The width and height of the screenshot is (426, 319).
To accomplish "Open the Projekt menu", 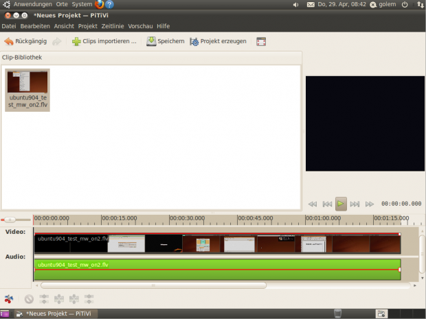I will [x=87, y=26].
